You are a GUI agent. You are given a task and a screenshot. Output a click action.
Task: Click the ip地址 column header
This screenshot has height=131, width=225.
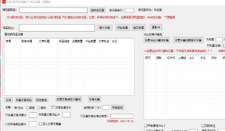[x=182, y=58]
